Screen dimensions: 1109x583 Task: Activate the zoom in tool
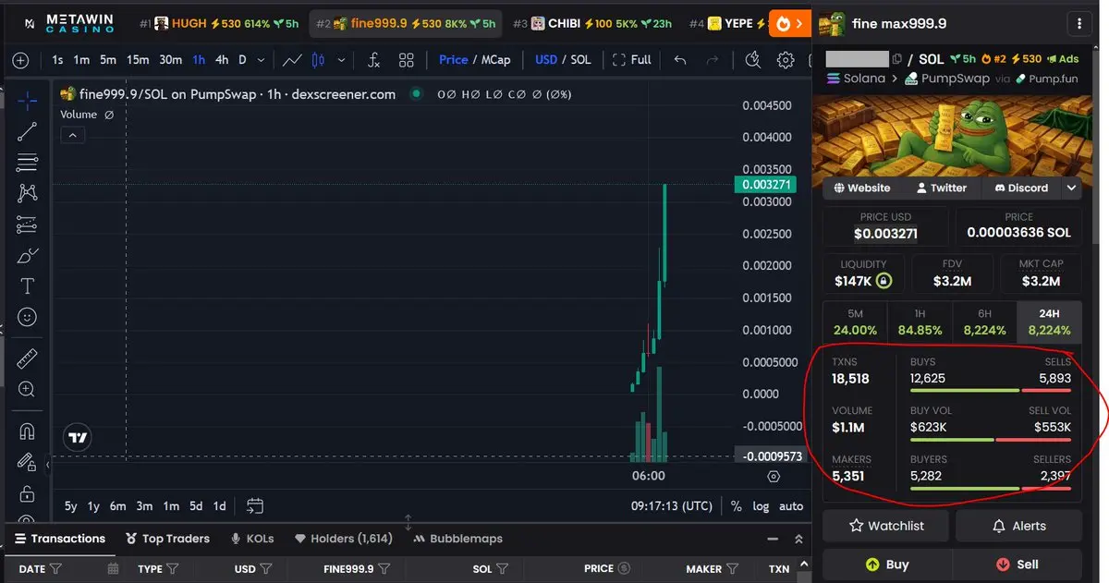tap(28, 389)
